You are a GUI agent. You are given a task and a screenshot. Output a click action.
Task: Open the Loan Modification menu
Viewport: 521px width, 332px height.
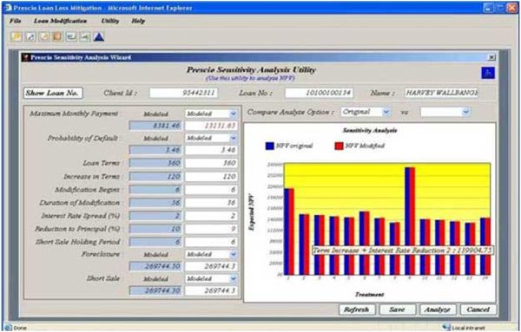click(60, 21)
